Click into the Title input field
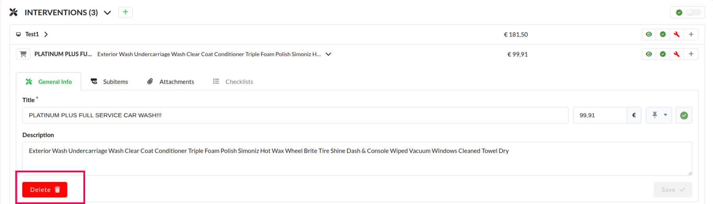This screenshot has width=713, height=204. point(295,115)
